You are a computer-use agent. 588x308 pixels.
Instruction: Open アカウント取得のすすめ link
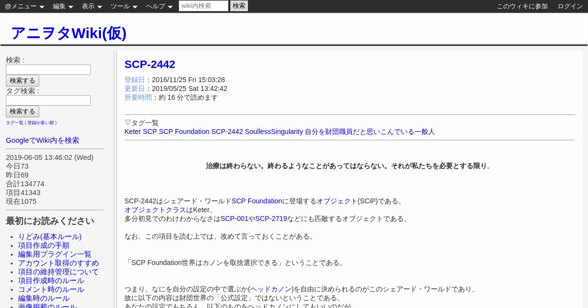[x=58, y=263]
